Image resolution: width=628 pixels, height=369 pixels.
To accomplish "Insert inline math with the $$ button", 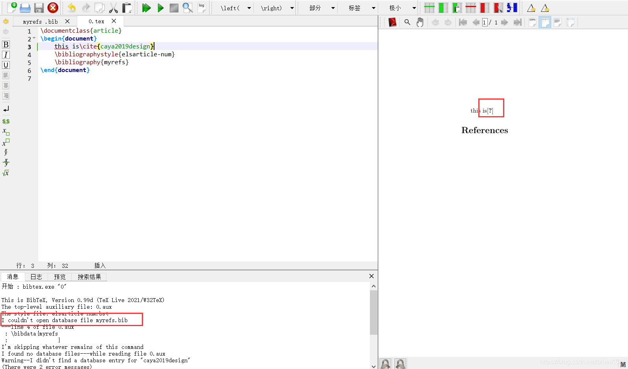I will pos(6,121).
